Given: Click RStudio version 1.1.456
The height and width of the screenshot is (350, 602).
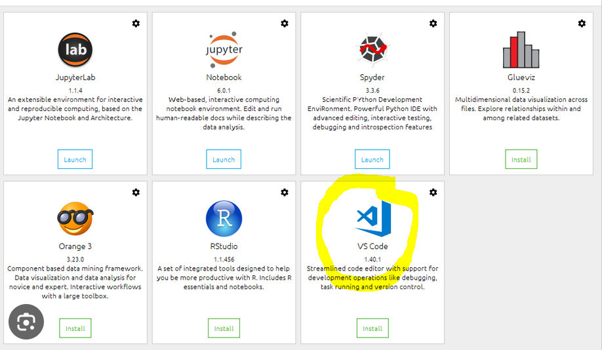Looking at the screenshot, I should click(224, 259).
